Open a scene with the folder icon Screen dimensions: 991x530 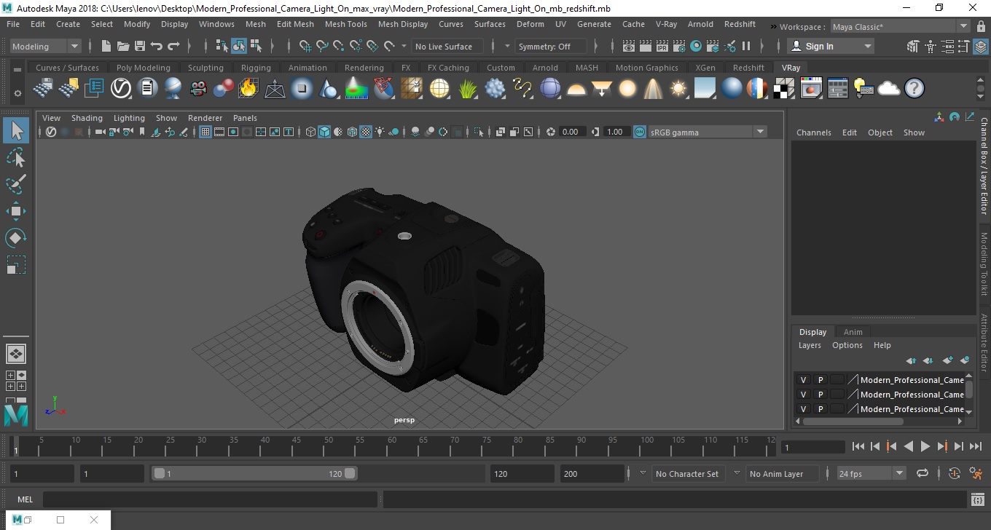[122, 46]
